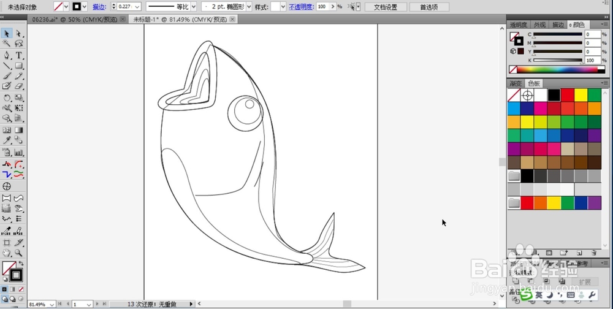Select the Type tool
The height and width of the screenshot is (309, 613).
(18, 55)
